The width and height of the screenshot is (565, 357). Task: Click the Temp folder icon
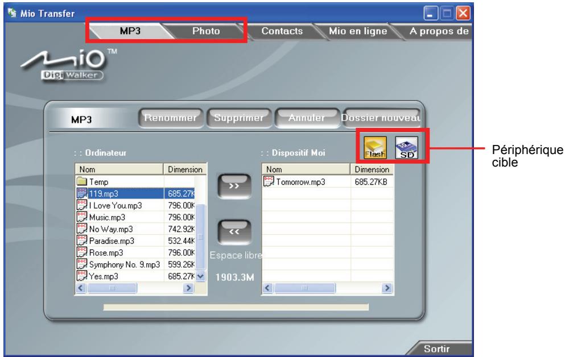point(82,181)
